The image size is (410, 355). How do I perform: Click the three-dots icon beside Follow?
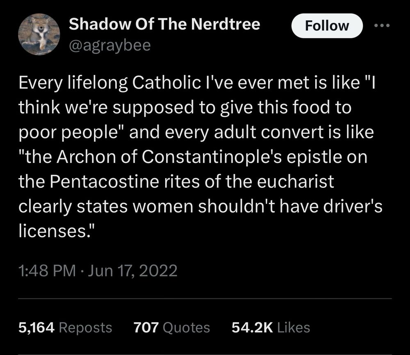pos(383,25)
